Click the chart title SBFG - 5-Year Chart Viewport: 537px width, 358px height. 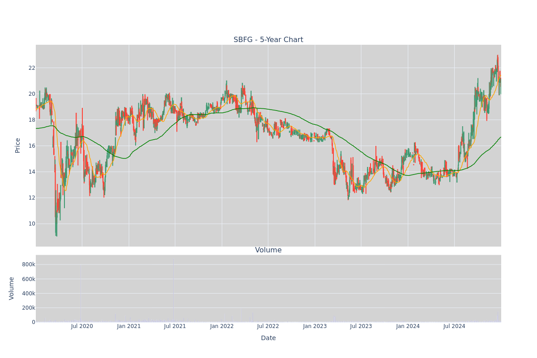(268, 40)
